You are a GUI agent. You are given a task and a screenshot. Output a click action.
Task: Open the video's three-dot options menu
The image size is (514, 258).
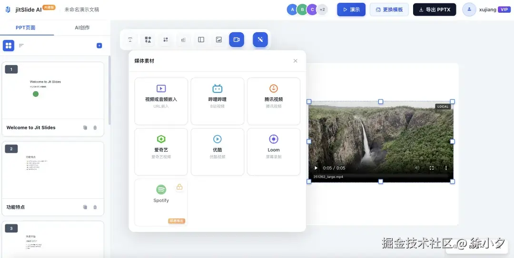[446, 168]
